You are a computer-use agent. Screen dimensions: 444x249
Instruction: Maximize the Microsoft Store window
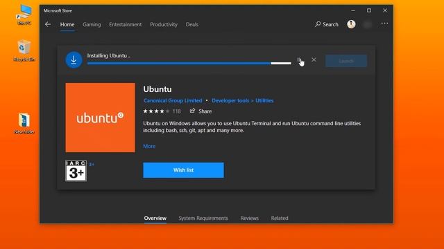tap(369, 10)
